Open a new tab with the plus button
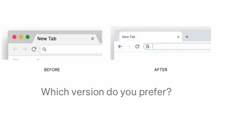Image resolution: width=226 pixels, height=116 pixels. coord(187,37)
